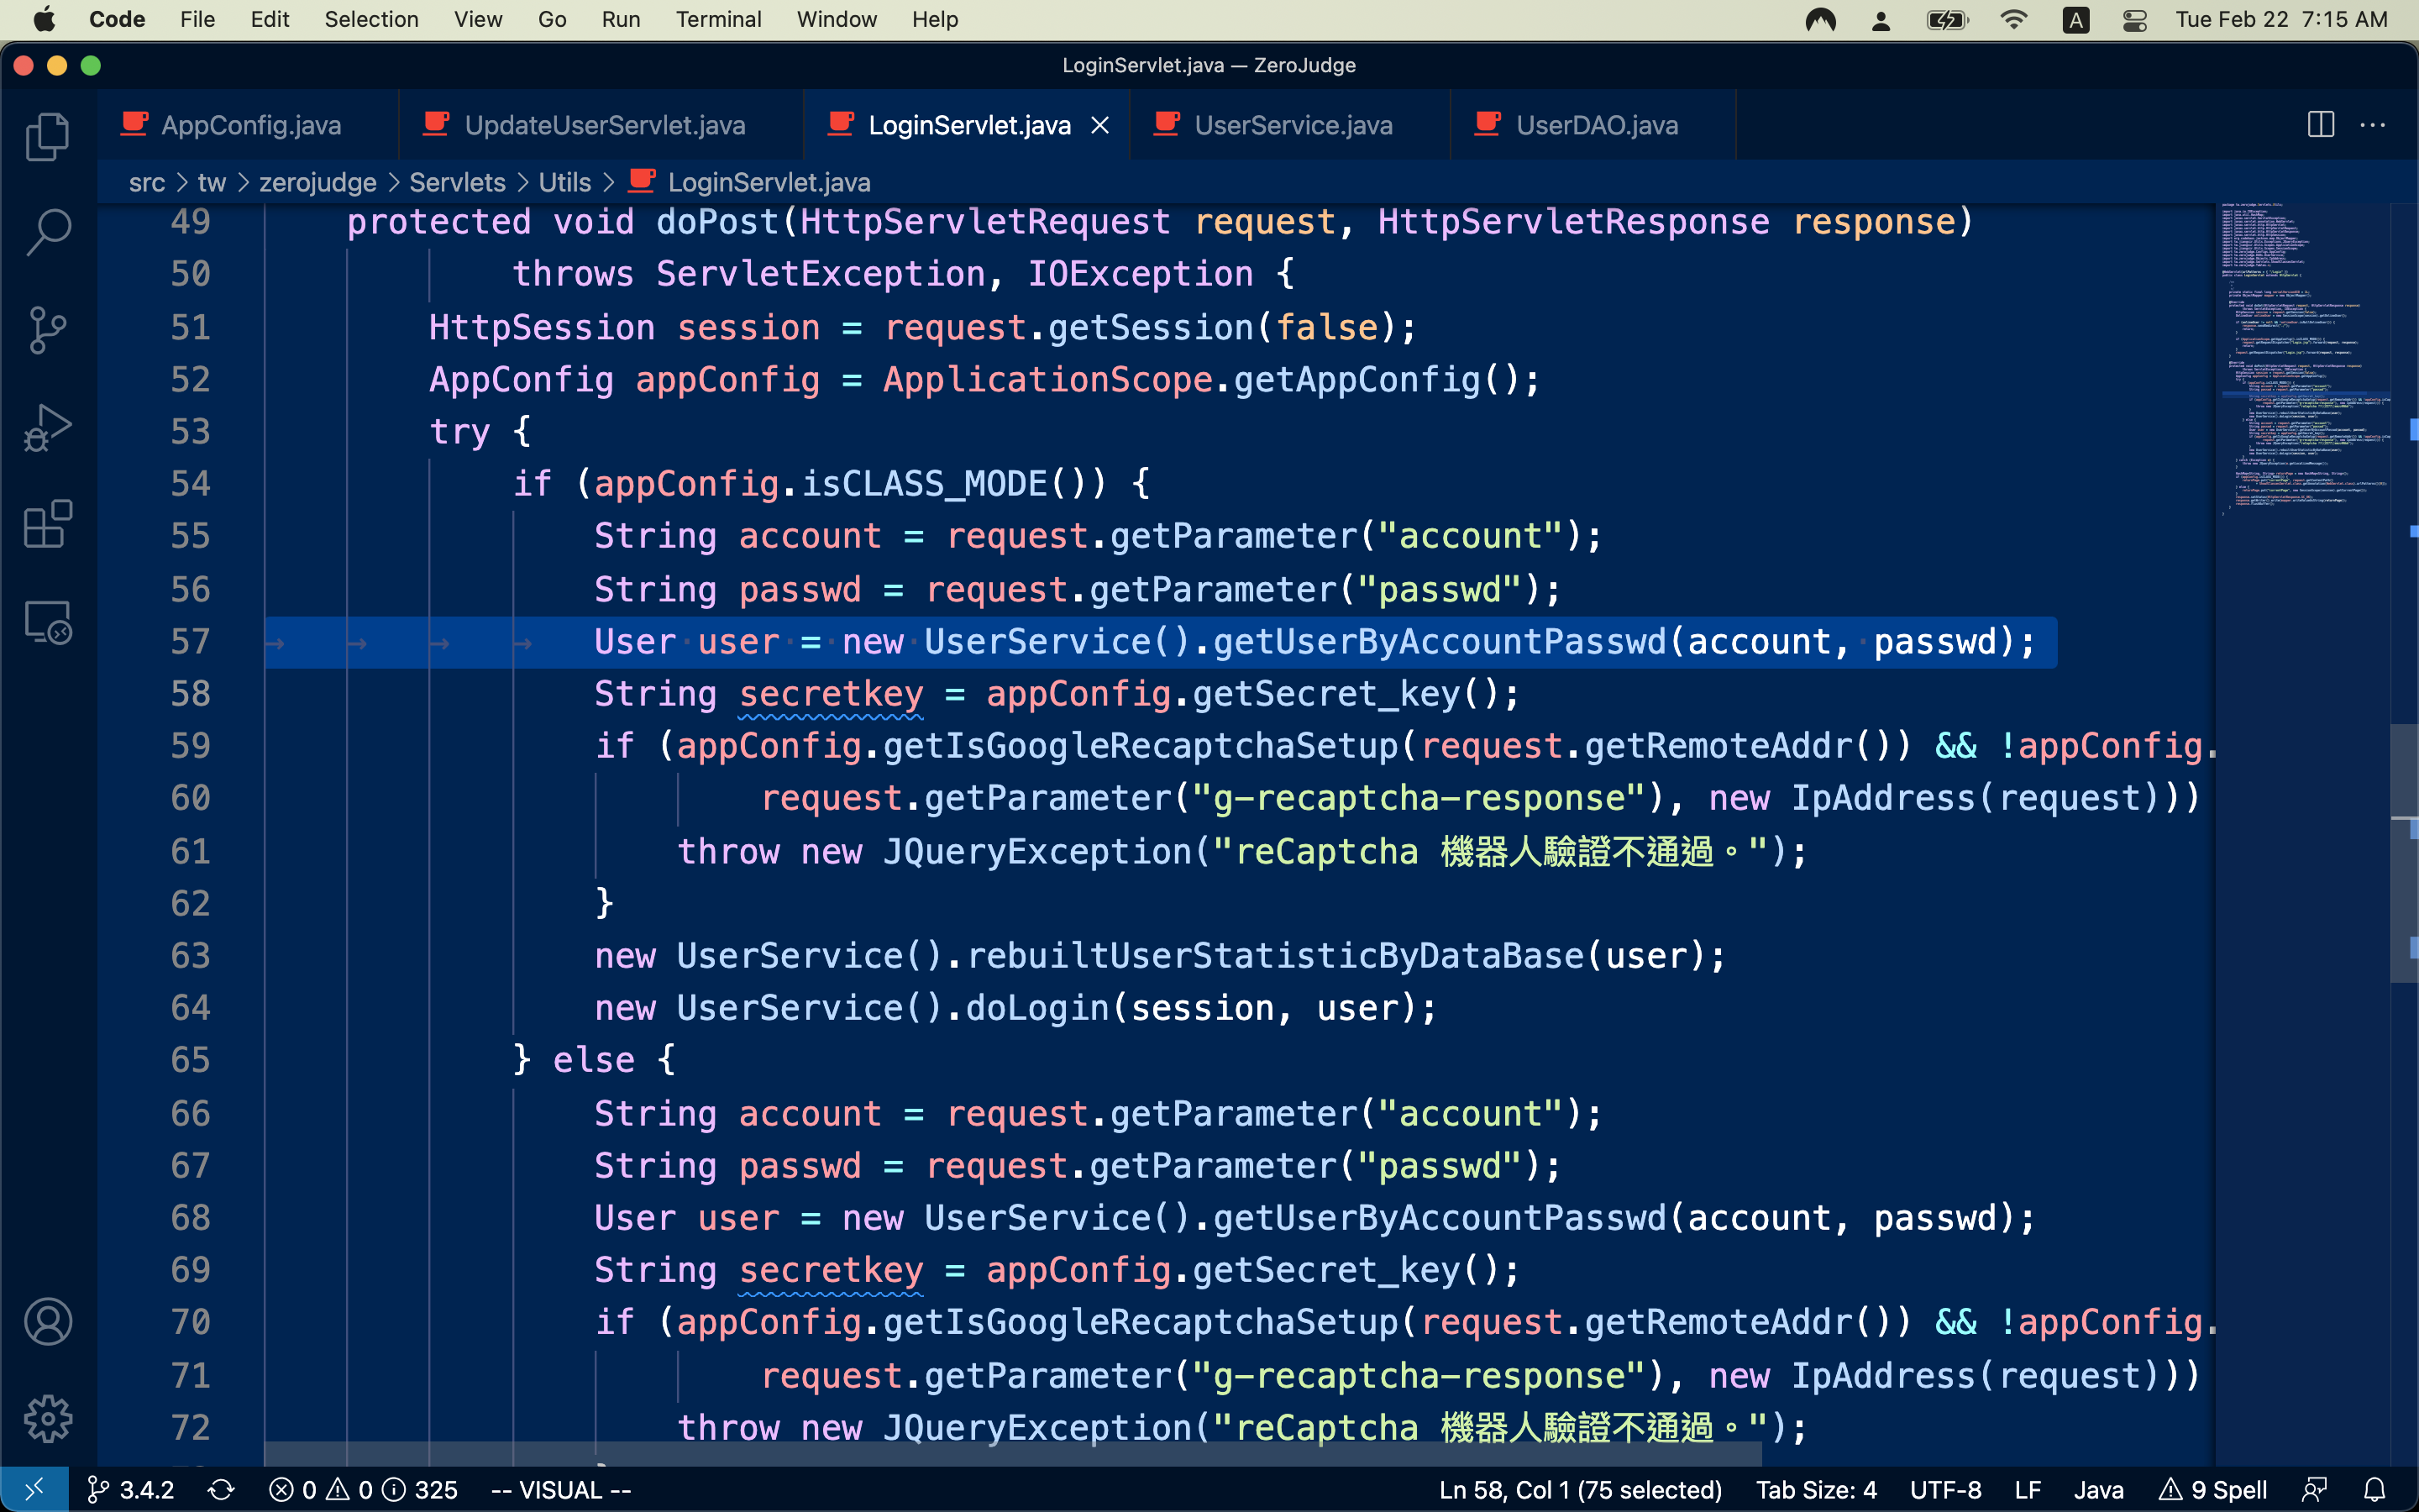Click line number 65 in the gutter
The width and height of the screenshot is (2419, 1512).
190,1059
